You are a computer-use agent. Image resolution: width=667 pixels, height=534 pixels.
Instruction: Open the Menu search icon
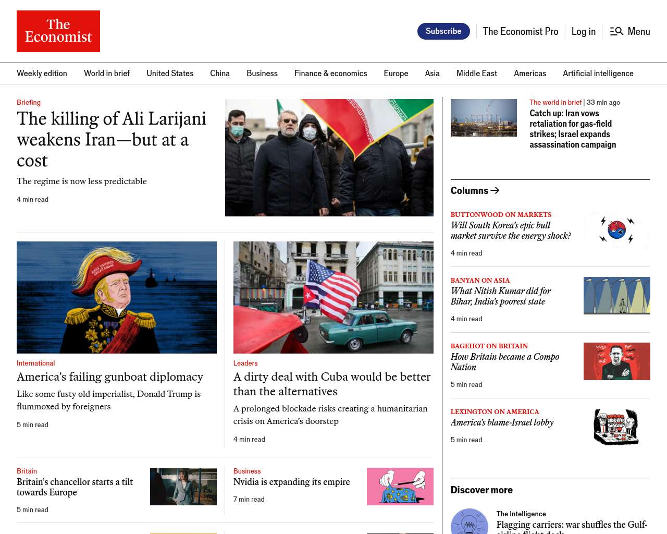(x=616, y=31)
